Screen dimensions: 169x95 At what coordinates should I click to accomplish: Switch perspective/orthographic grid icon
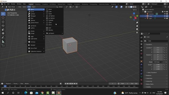click(x=137, y=32)
